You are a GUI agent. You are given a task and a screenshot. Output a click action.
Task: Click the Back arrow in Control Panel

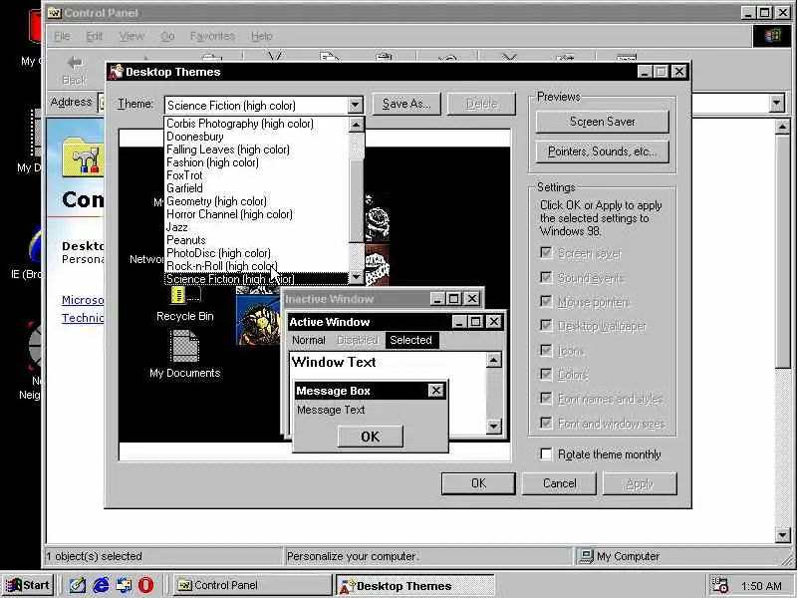coord(74,70)
